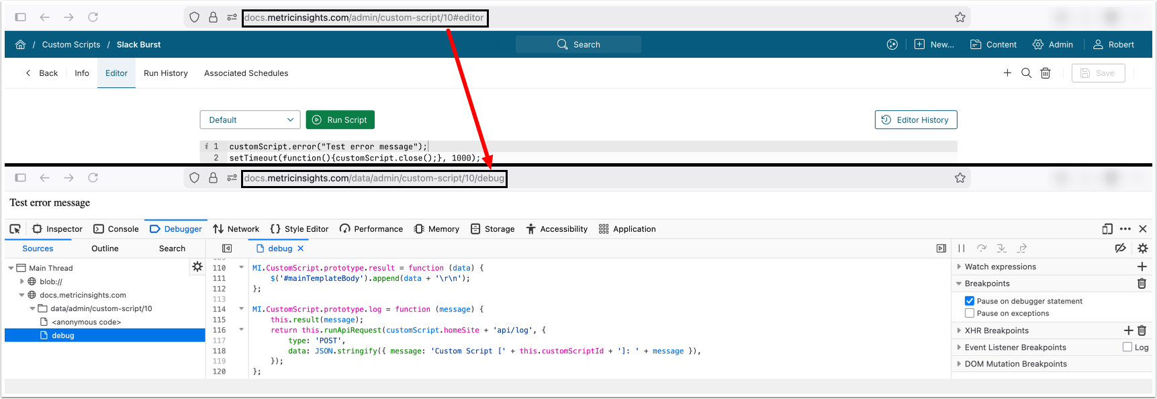Open debugger settings gear at far right
This screenshot has width=1157, height=399.
[x=1142, y=249]
